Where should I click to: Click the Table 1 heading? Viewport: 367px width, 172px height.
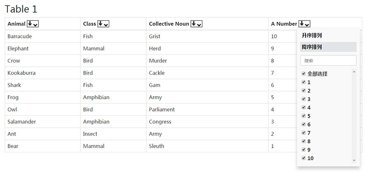click(x=21, y=9)
